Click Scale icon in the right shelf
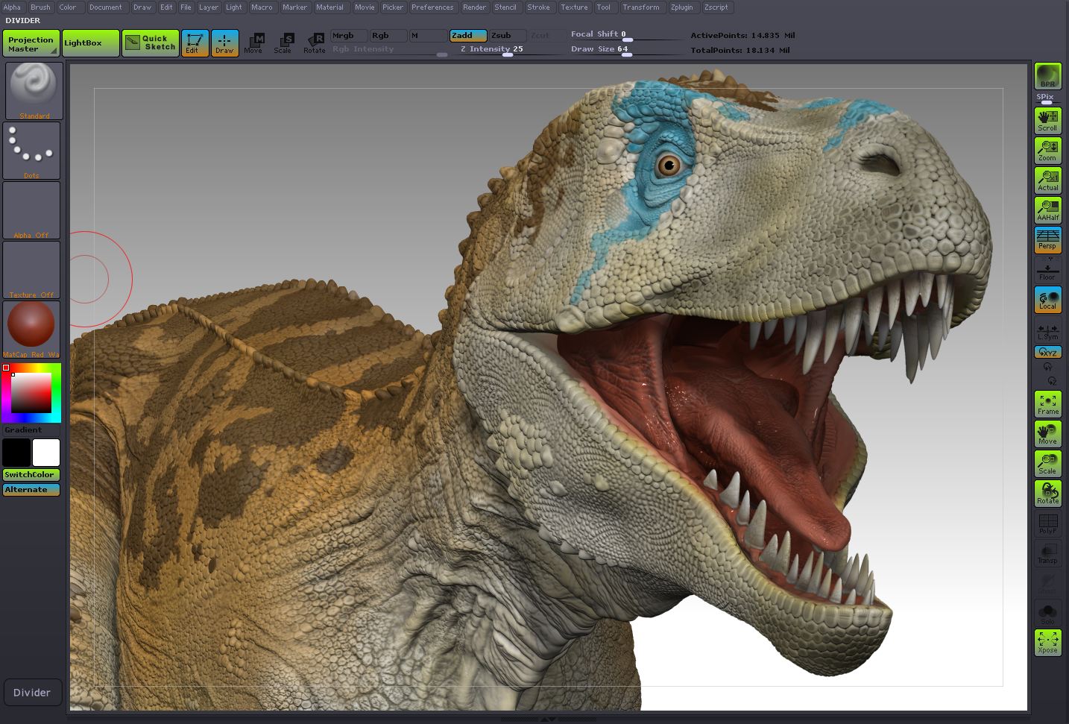 1047,464
